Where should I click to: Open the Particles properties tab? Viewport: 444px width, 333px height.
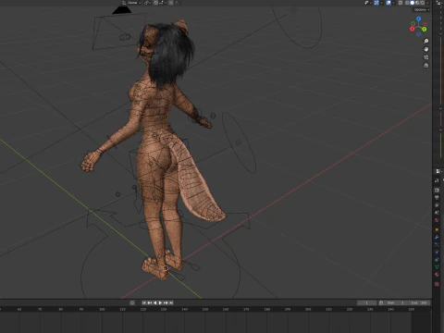pos(437,244)
